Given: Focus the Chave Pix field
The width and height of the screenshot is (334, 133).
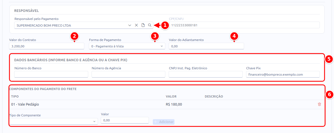Looking at the screenshot, I should point(283,74).
